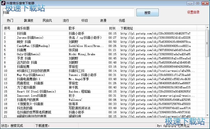Click artist Zedd/Aloe Blacc/Brun...
Image resolution: width=210 pixels, height=129 pixels.
coord(86,46)
